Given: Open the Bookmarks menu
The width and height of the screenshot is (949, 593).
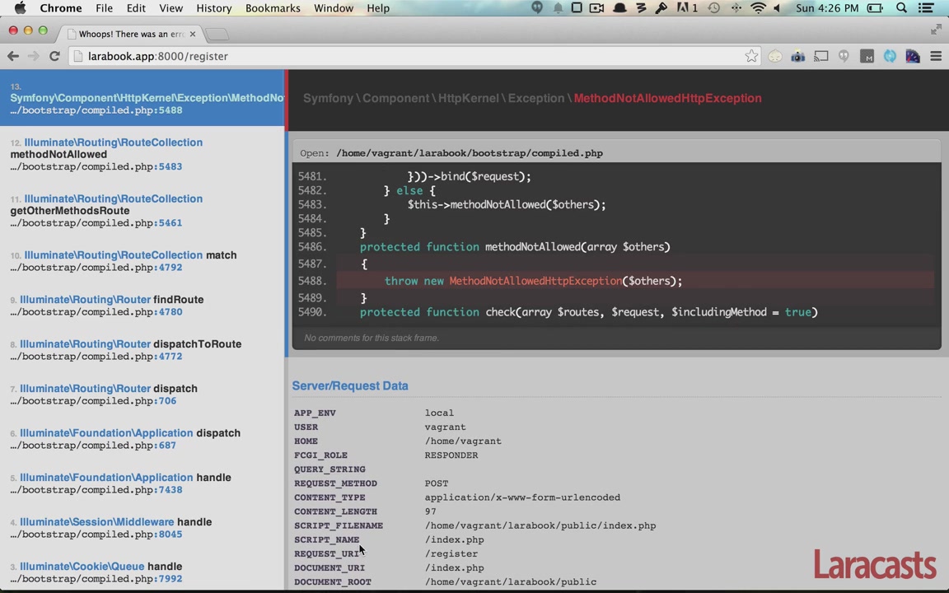Looking at the screenshot, I should [x=273, y=8].
